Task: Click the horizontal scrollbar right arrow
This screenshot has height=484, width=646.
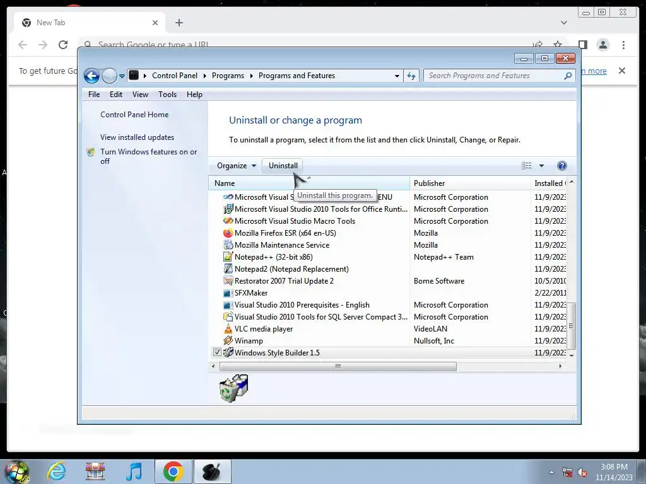Action: (x=560, y=366)
